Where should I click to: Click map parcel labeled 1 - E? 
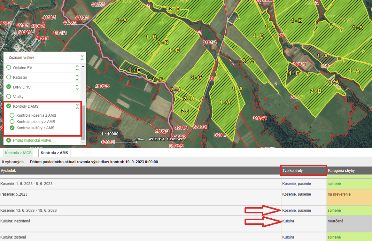coord(134,70)
